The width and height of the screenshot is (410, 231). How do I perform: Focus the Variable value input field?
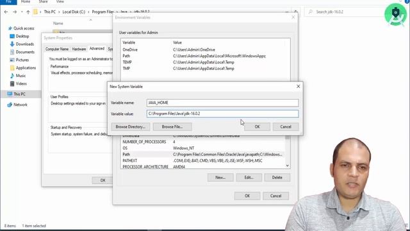tap(222, 114)
